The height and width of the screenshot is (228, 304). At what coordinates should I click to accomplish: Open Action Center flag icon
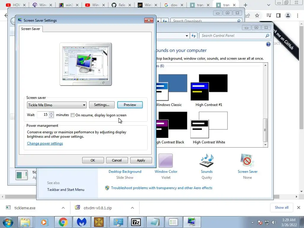[260, 222]
